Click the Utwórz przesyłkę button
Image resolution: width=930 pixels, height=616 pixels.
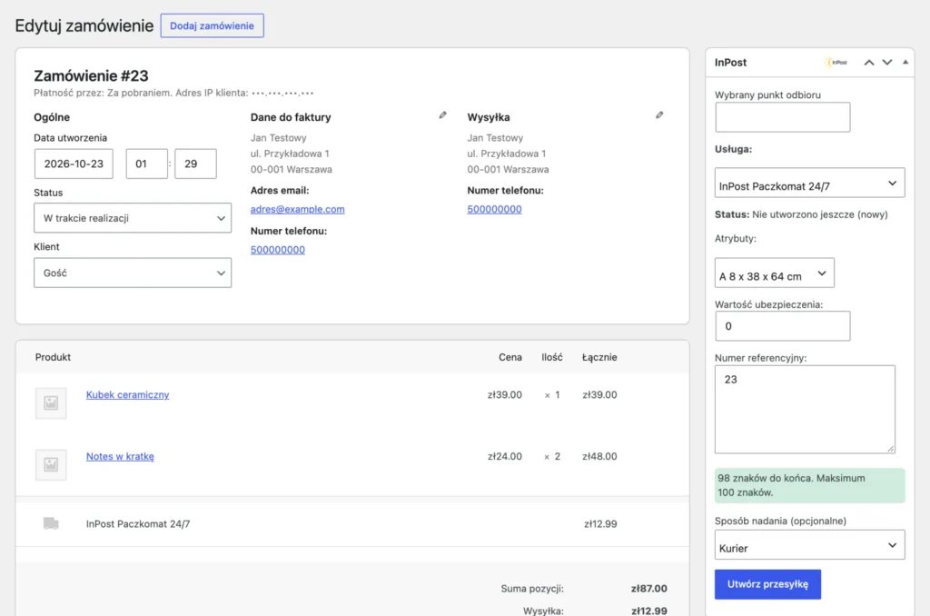pos(767,584)
